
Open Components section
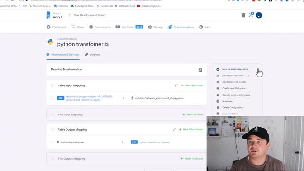click(x=100, y=27)
